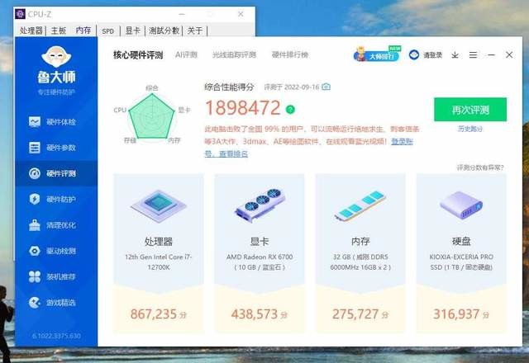The height and width of the screenshot is (363, 529).
Task: Switch to 光线追踪评测 tab
Action: pos(234,54)
